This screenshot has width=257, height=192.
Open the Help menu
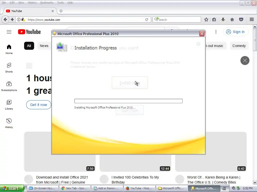tap(70, 2)
